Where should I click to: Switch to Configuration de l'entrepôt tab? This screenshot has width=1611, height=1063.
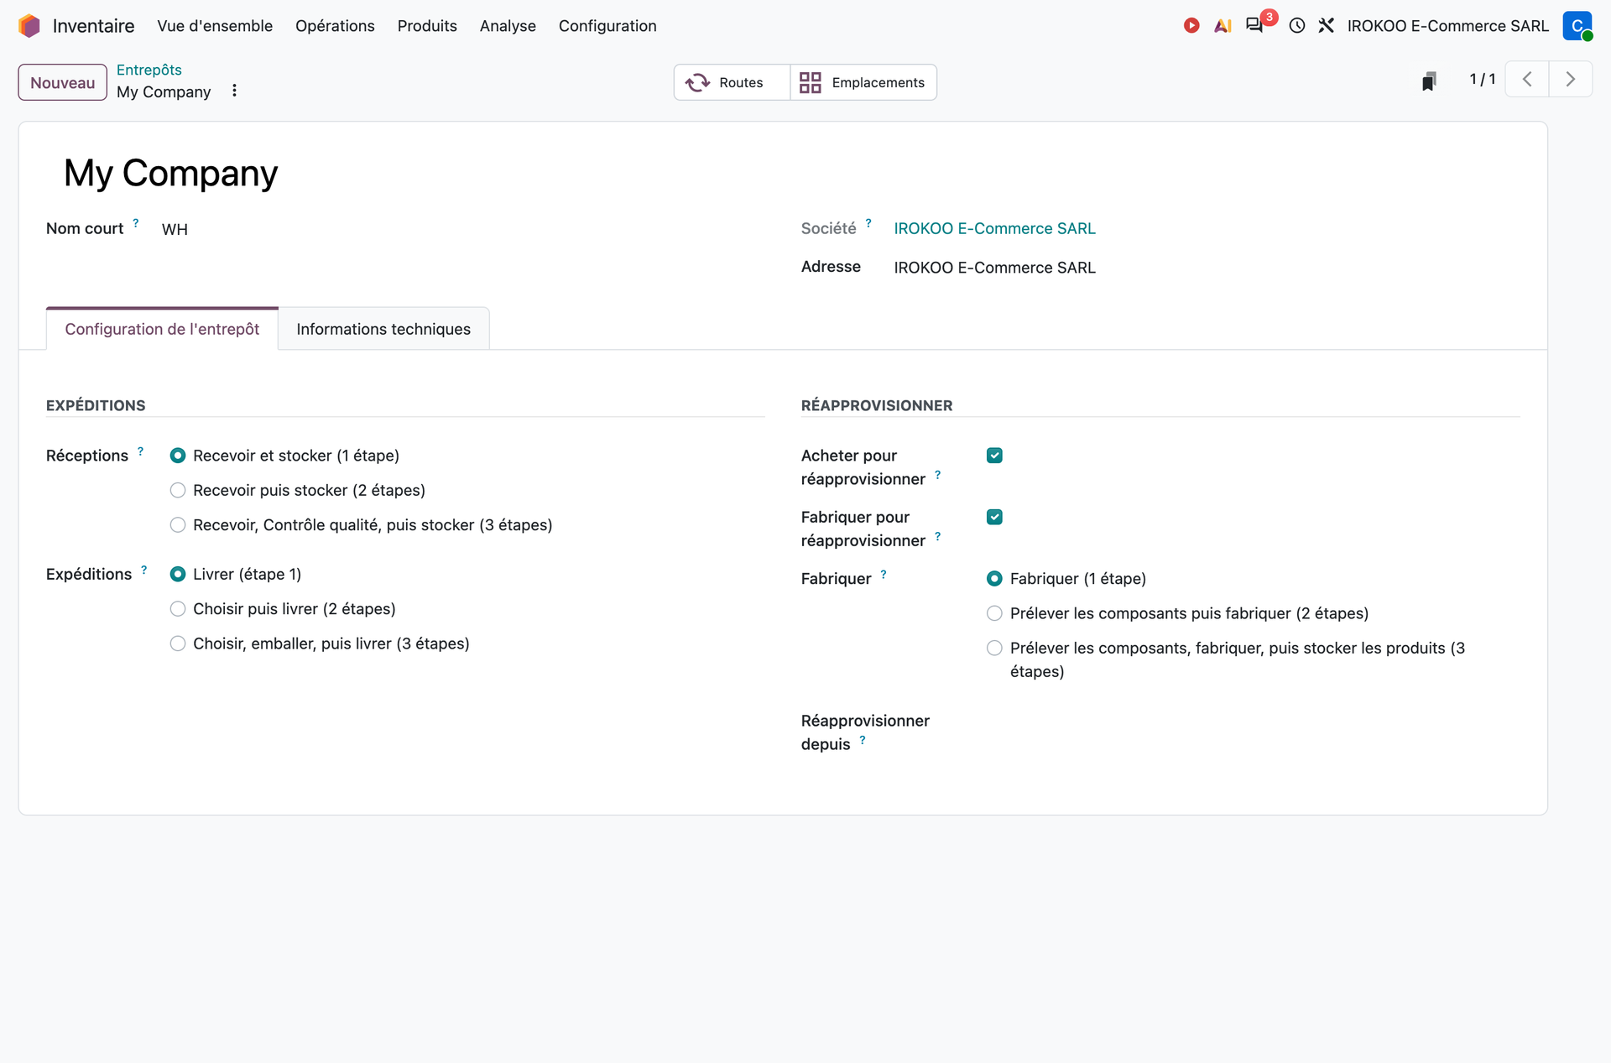(162, 329)
